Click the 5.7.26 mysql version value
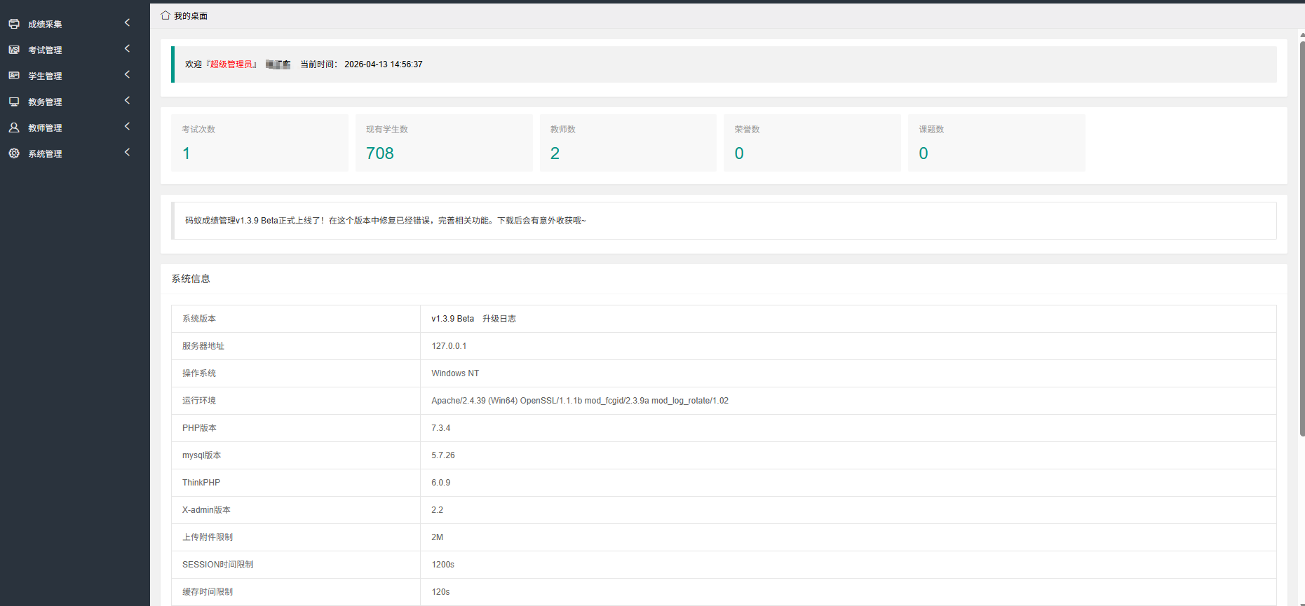Screen dimensions: 1305x606 443,455
